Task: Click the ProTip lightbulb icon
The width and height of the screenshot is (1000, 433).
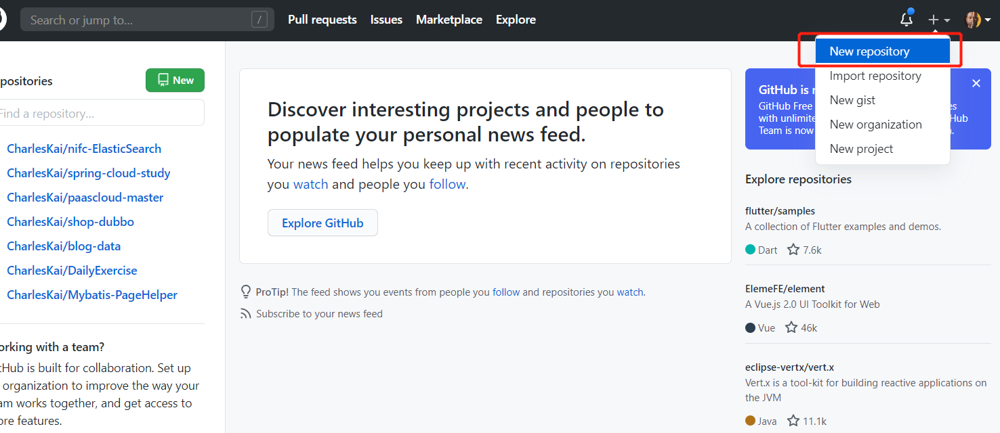Action: 246,292
